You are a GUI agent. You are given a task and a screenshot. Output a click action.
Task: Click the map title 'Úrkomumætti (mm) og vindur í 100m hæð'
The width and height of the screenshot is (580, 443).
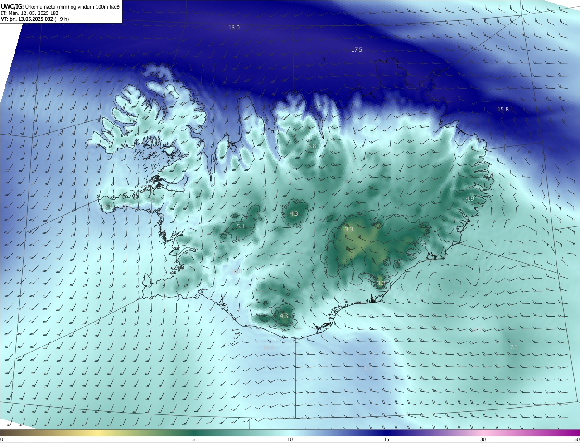[72, 6]
